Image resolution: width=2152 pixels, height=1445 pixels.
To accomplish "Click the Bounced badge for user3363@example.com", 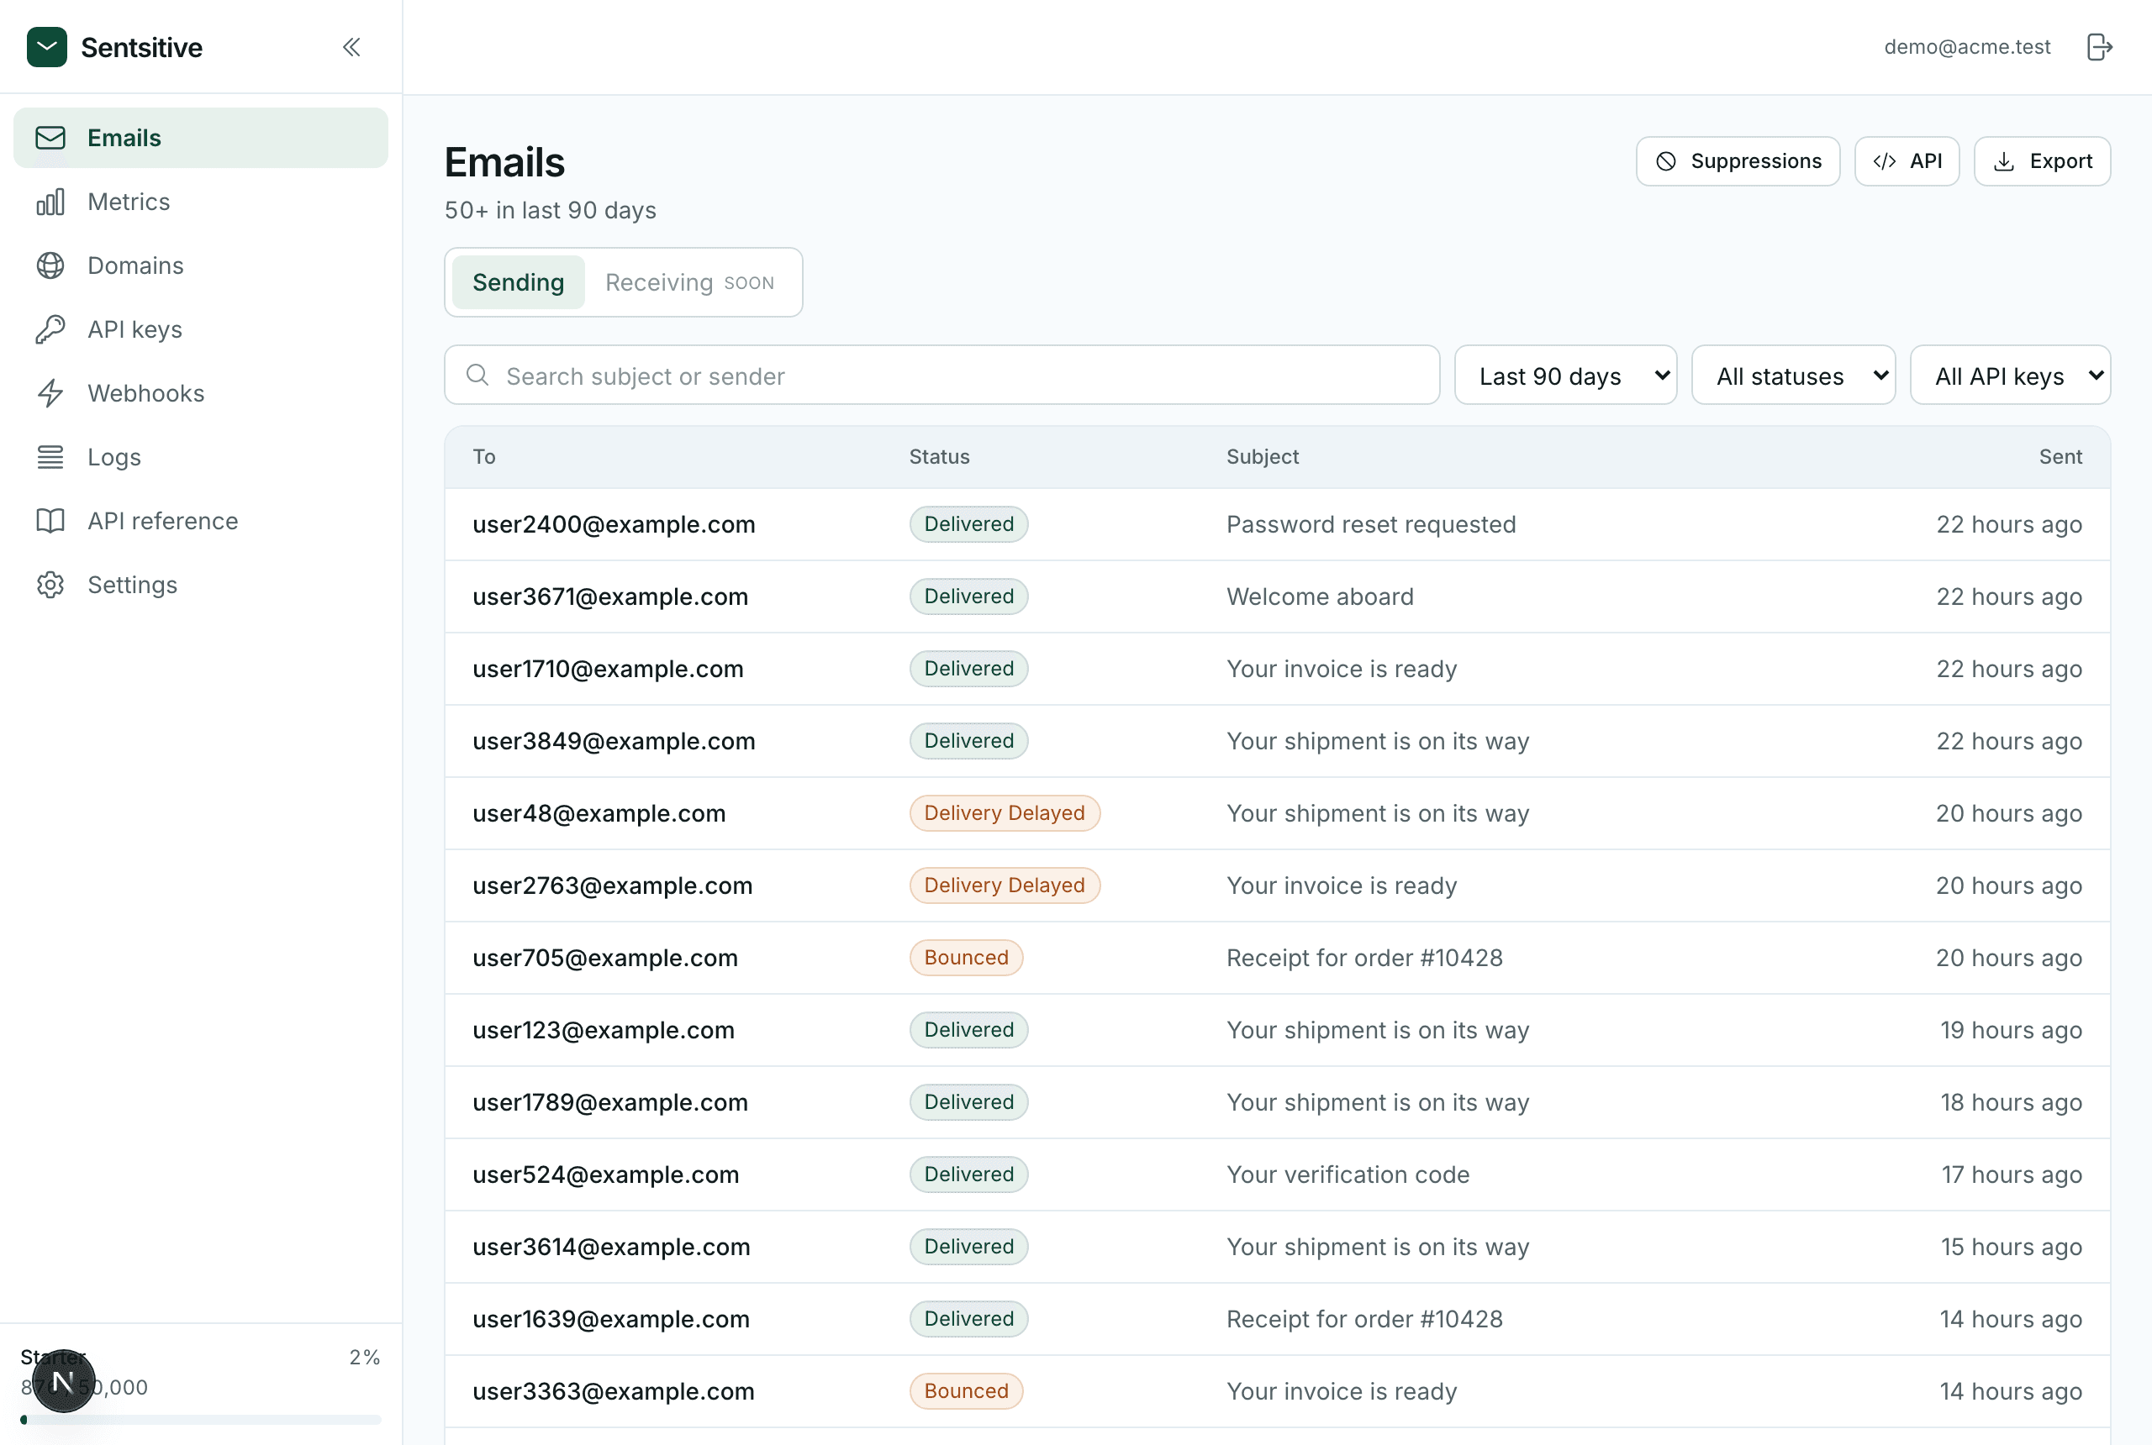I will point(965,1390).
